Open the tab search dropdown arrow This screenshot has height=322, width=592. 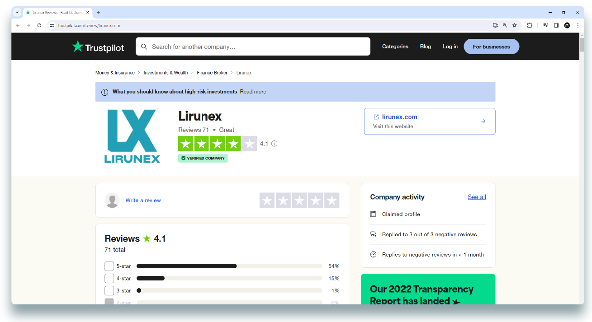[x=17, y=12]
